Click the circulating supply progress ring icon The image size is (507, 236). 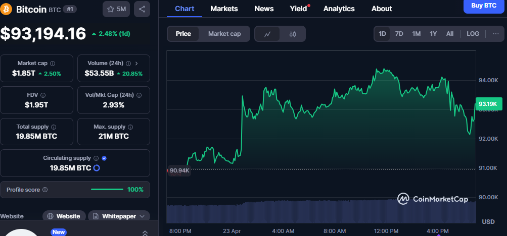97,168
